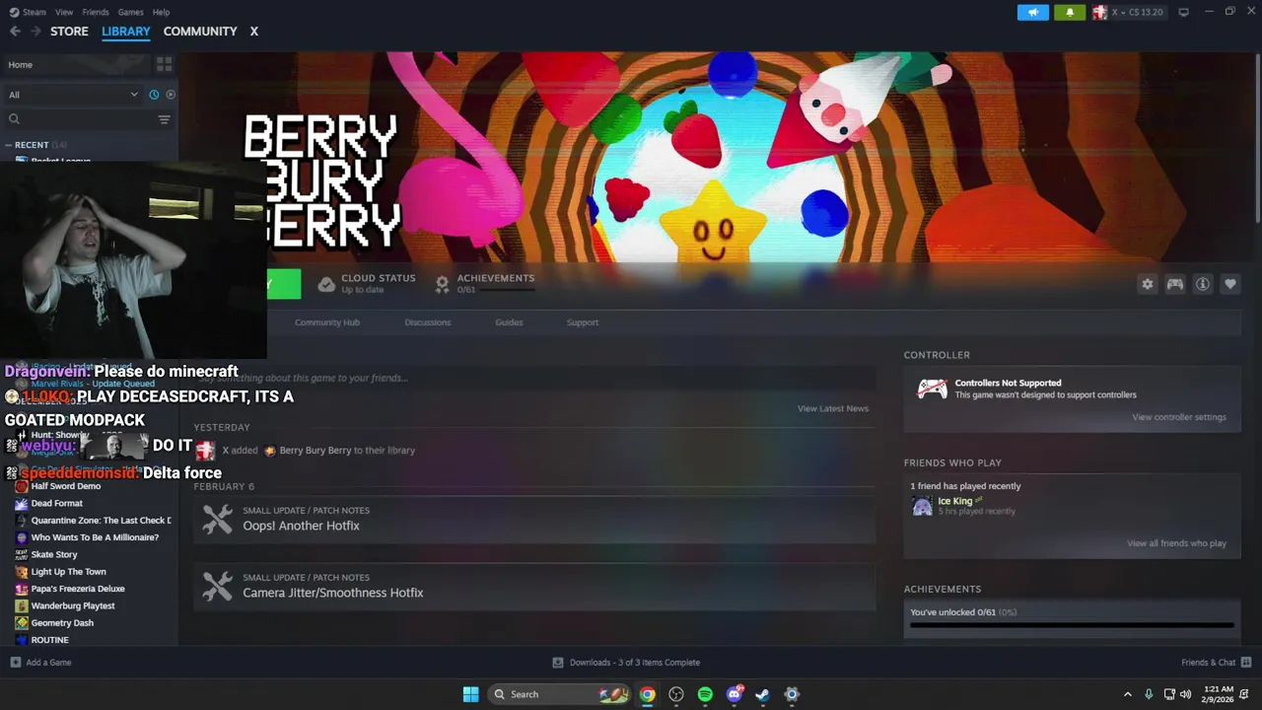Click View Latest News link
Screen dimensions: 1262x710
point(833,408)
